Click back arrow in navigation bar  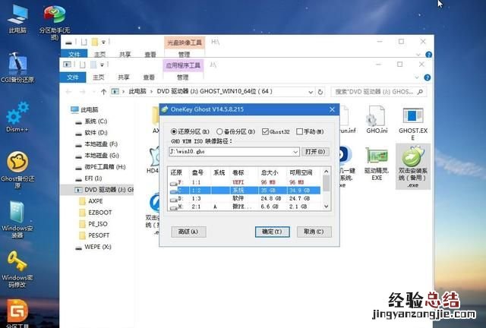(68, 91)
